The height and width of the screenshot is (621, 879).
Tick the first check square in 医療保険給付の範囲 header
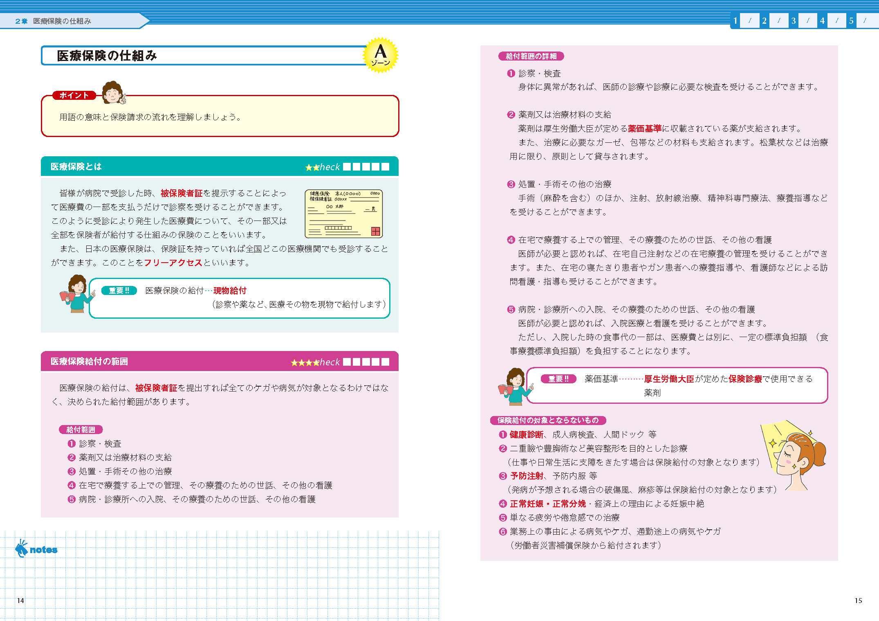coord(347,362)
